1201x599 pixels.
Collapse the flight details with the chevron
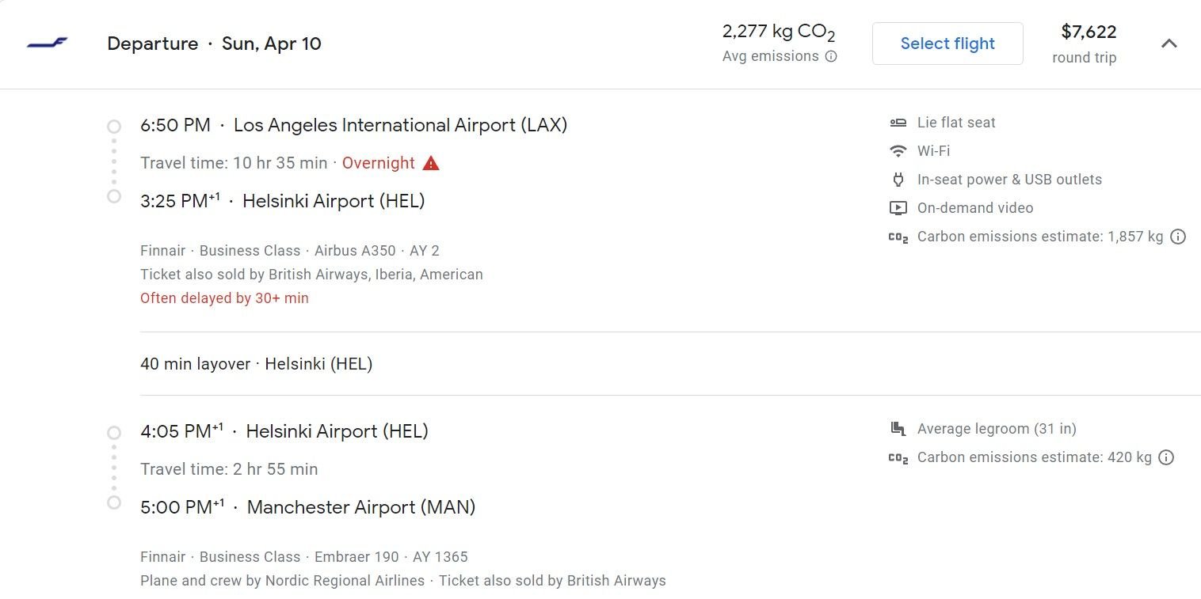1170,44
